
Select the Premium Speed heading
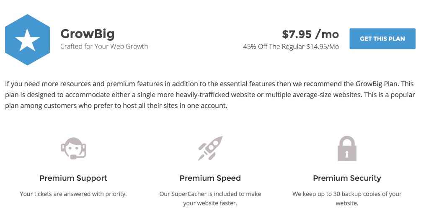(210, 178)
